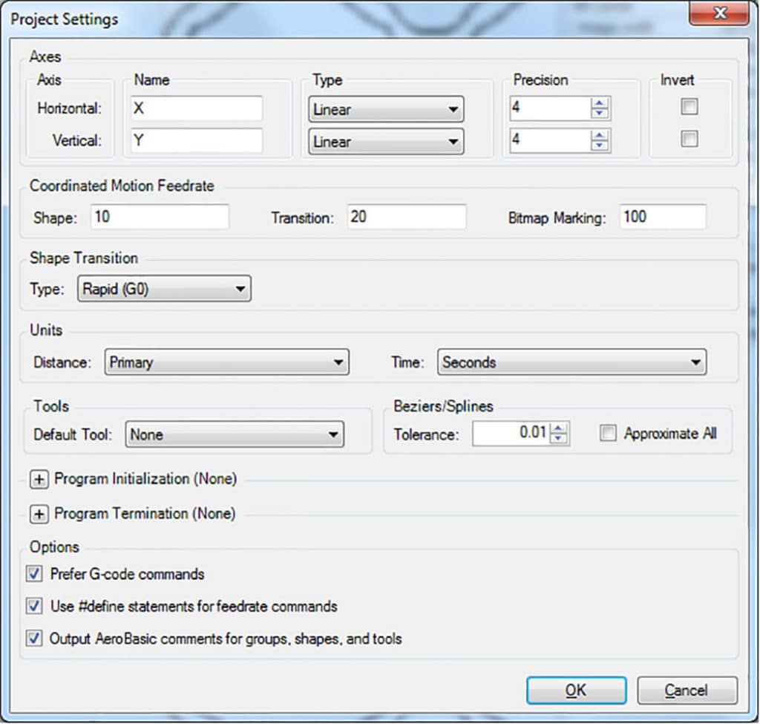Screen dimensions: 760x724
Task: Open the Vertical axis Type dropdown
Action: tap(454, 141)
